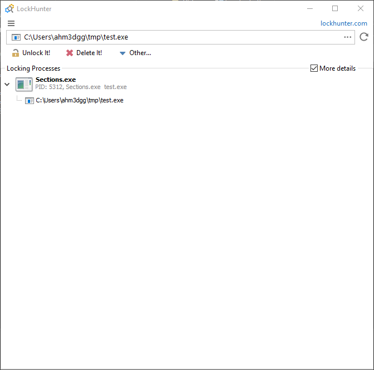
Task: Collapse the Sections.exe process tree
Action: coord(7,85)
